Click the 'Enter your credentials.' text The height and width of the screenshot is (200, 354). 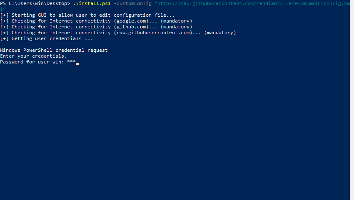[x=33, y=56]
